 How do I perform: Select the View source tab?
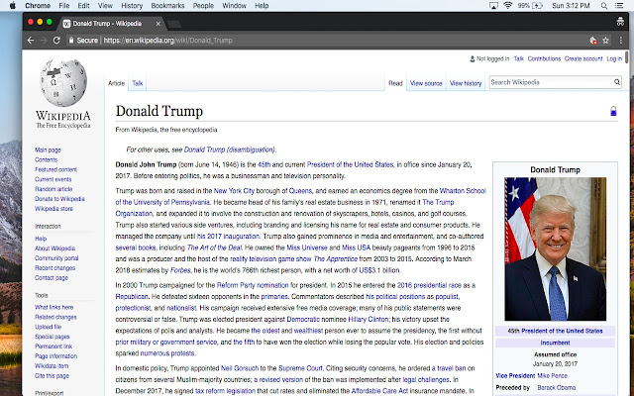[426, 83]
